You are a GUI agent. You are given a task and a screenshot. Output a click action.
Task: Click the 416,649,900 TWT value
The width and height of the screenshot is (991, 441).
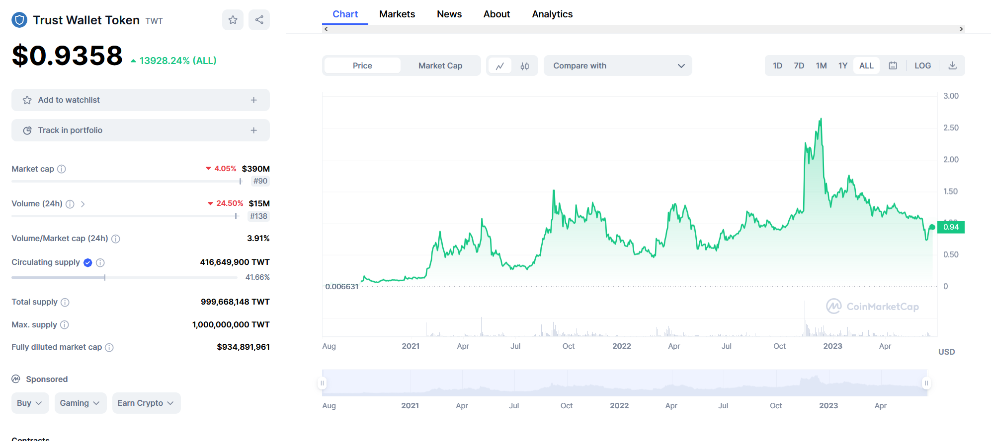tap(235, 262)
